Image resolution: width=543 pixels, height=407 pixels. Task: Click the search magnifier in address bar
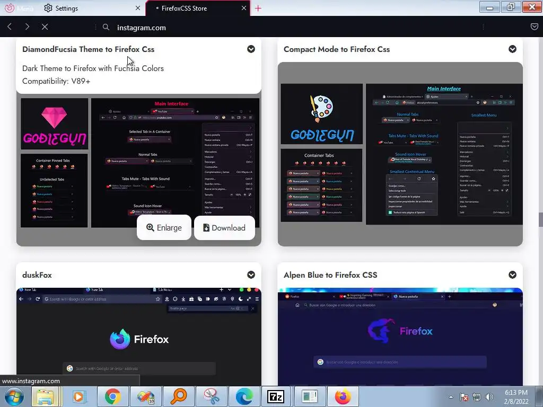tap(106, 27)
